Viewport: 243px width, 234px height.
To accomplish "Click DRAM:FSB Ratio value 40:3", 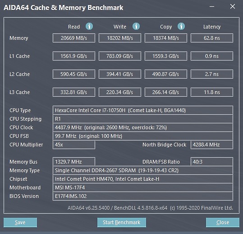I will pyautogui.click(x=212, y=162).
